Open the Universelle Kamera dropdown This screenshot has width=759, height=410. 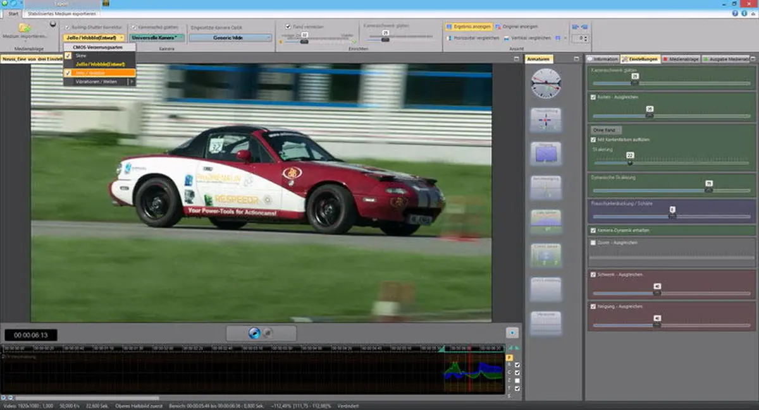[157, 38]
